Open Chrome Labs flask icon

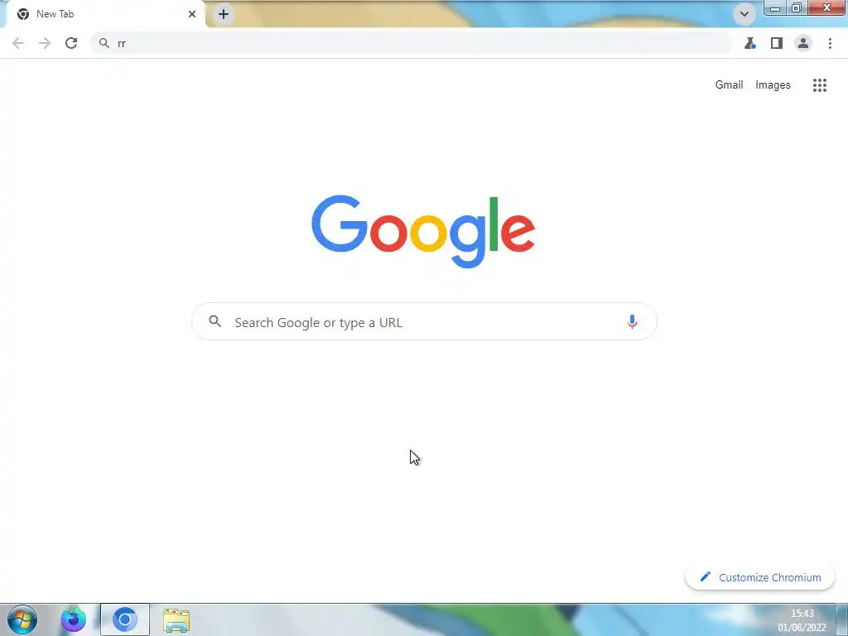(749, 43)
